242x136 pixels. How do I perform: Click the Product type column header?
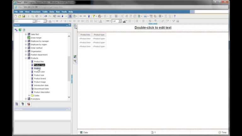(99, 35)
